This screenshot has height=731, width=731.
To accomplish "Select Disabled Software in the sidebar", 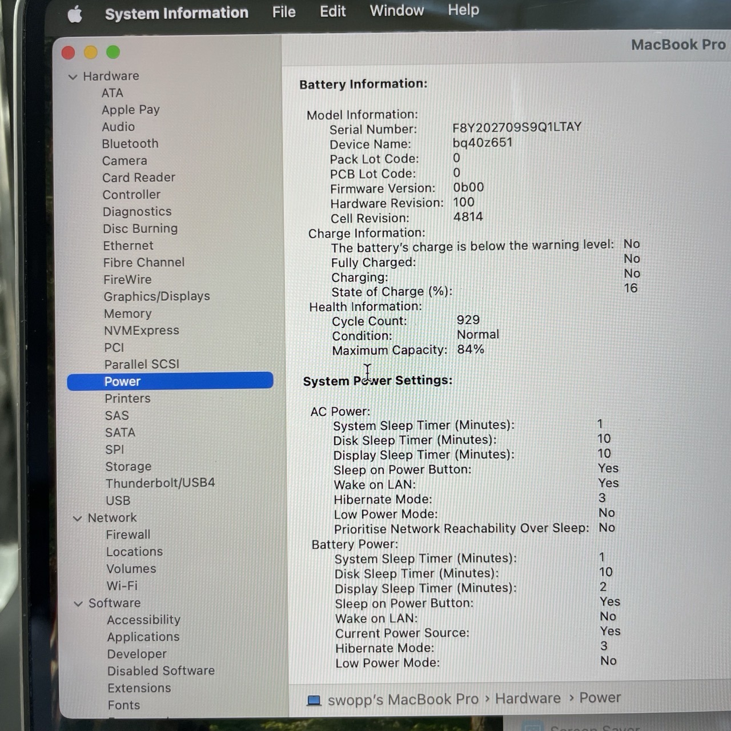I will click(x=161, y=671).
